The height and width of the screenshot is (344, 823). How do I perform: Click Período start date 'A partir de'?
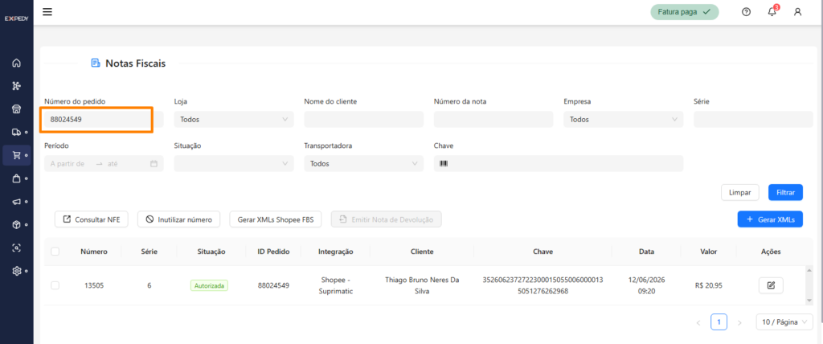[68, 164]
